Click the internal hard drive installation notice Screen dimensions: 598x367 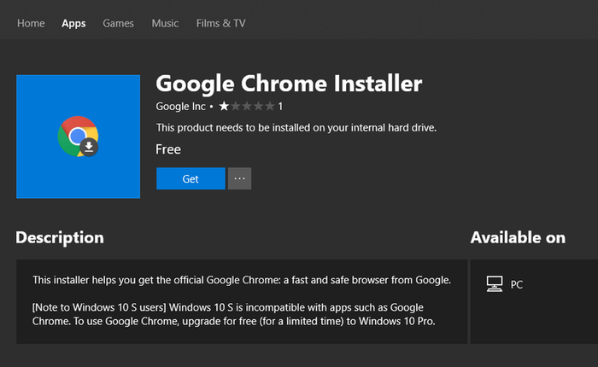point(296,128)
